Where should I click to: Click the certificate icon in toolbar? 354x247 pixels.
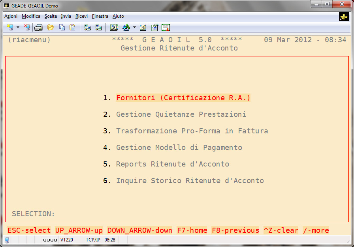[x=166, y=28]
